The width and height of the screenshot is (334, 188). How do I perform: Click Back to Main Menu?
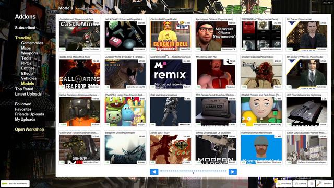tap(15, 183)
